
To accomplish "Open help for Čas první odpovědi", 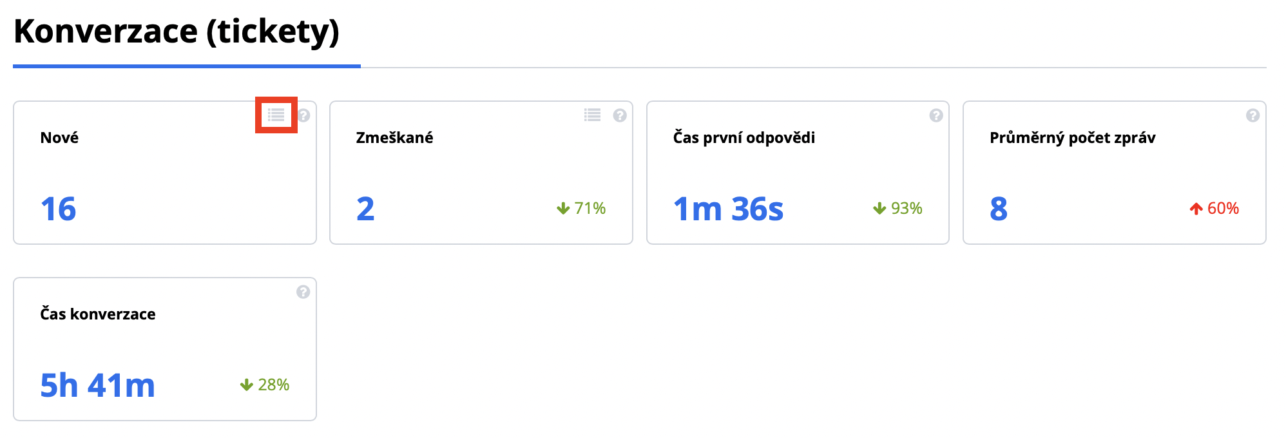I will [936, 115].
